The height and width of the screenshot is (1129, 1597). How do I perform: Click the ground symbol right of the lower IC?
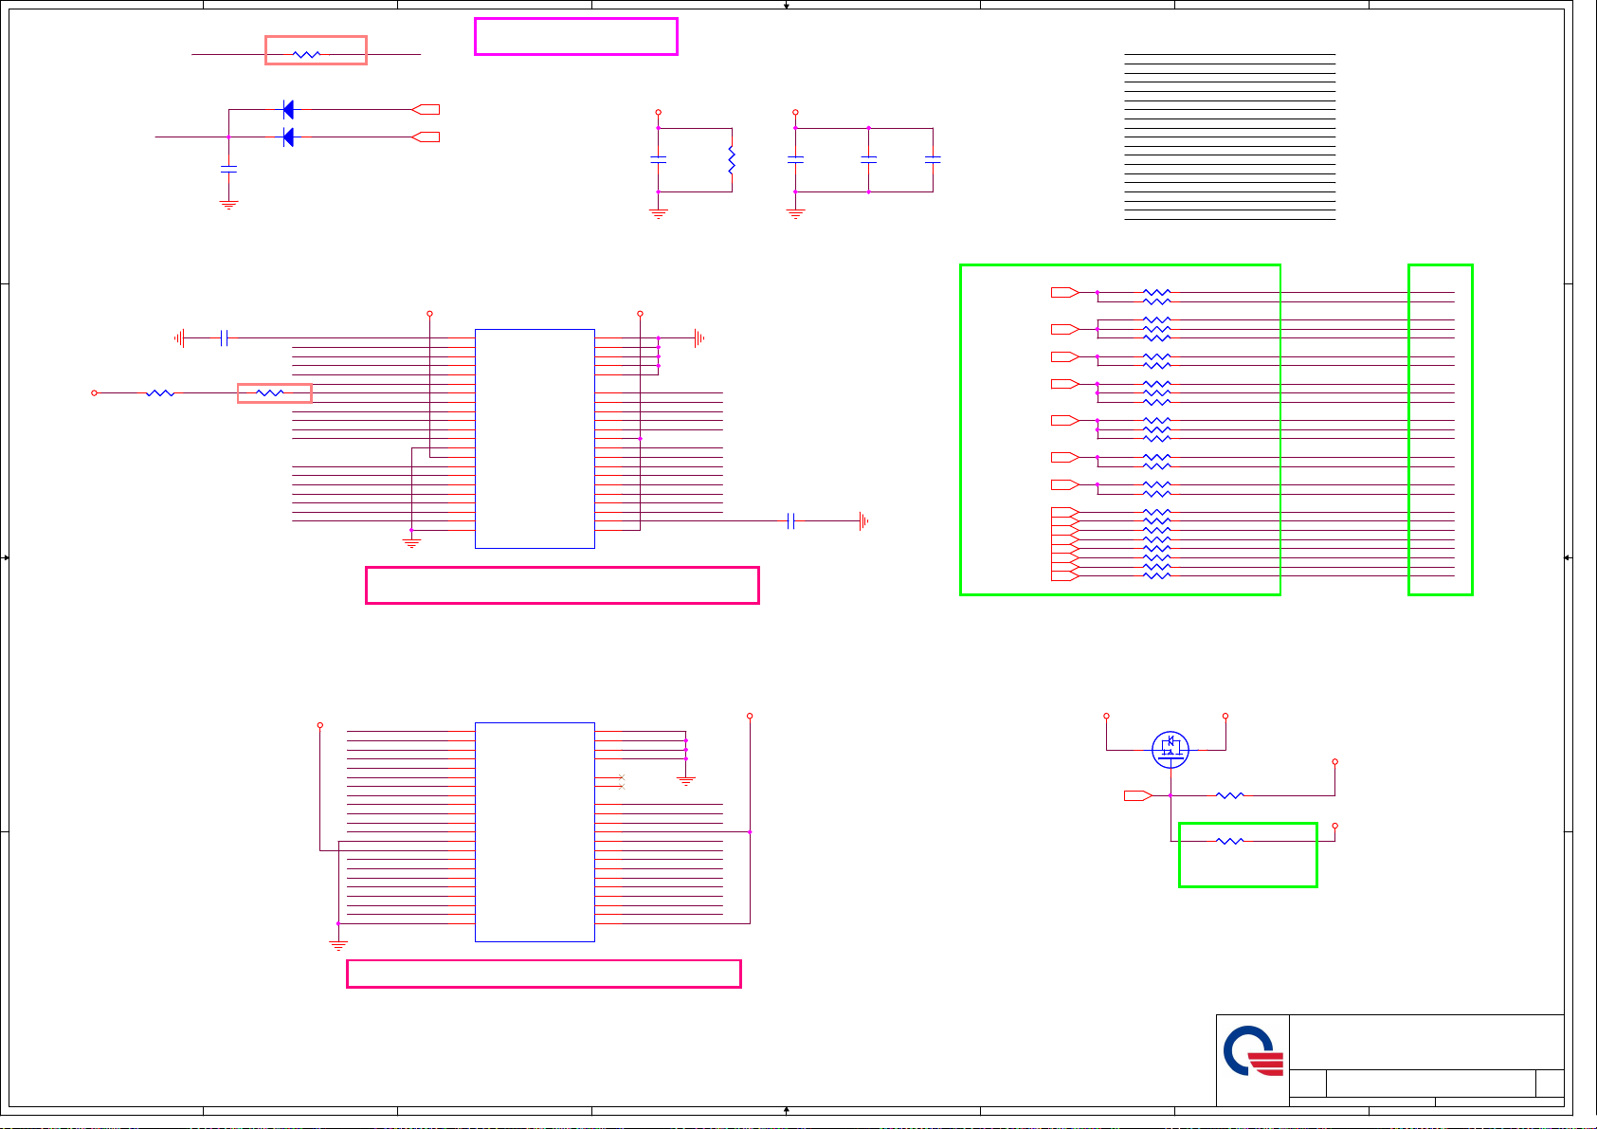click(686, 781)
